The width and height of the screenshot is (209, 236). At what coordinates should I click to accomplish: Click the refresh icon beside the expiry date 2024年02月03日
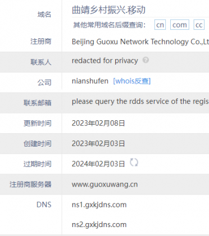coord(134,162)
